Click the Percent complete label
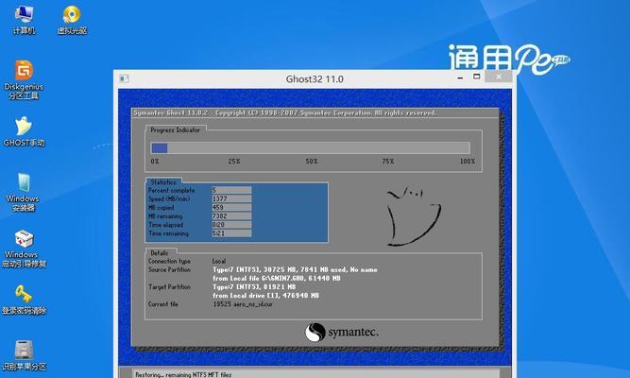630x378 pixels. coord(172,190)
